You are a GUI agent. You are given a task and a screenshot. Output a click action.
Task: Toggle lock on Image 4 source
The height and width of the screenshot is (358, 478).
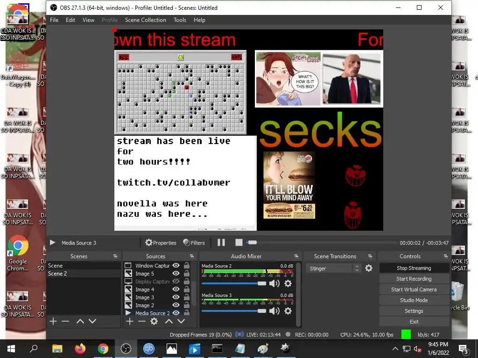coord(187,289)
